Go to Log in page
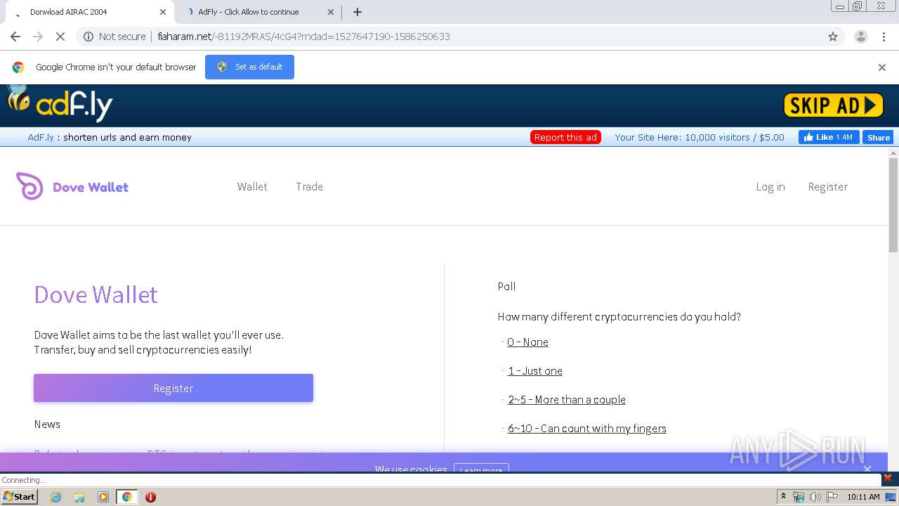Viewport: 899px width, 506px height. 770,186
